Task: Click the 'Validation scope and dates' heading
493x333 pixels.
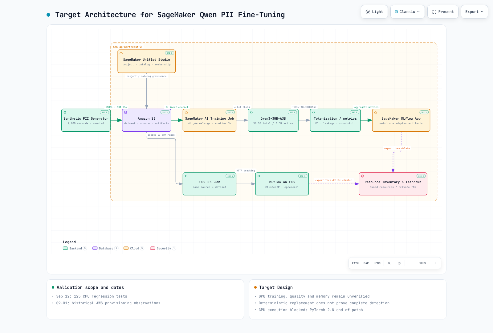Action: (90, 287)
